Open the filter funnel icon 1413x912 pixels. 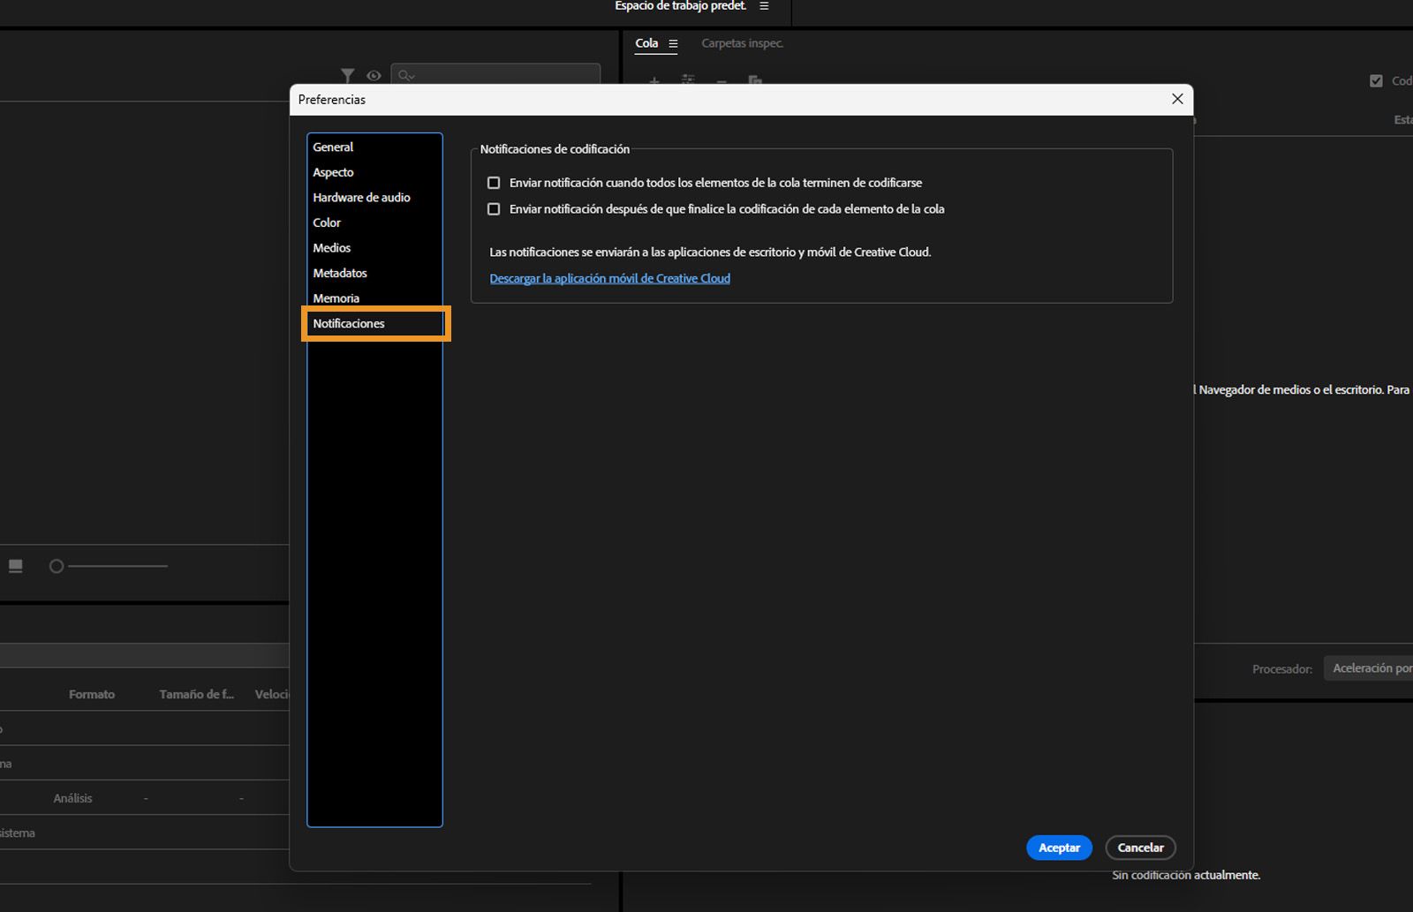click(x=348, y=76)
